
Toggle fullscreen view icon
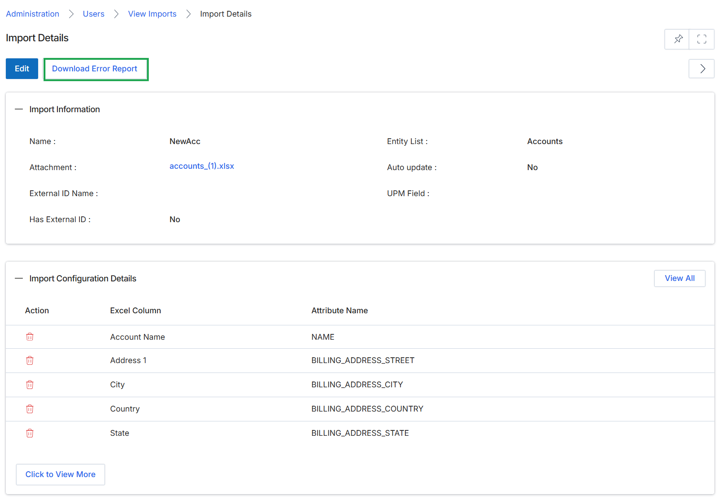tap(702, 39)
